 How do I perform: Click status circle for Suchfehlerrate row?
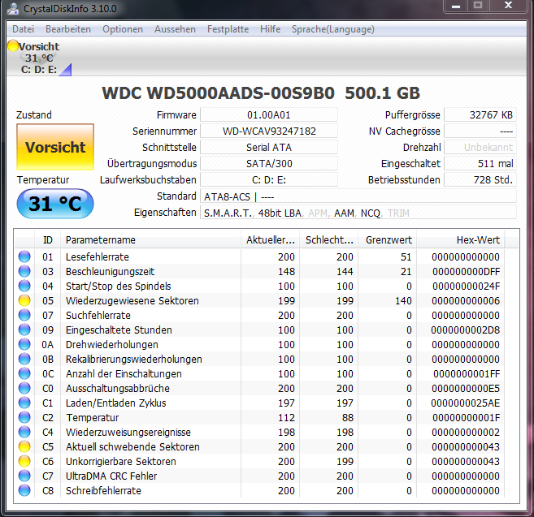[x=24, y=315]
